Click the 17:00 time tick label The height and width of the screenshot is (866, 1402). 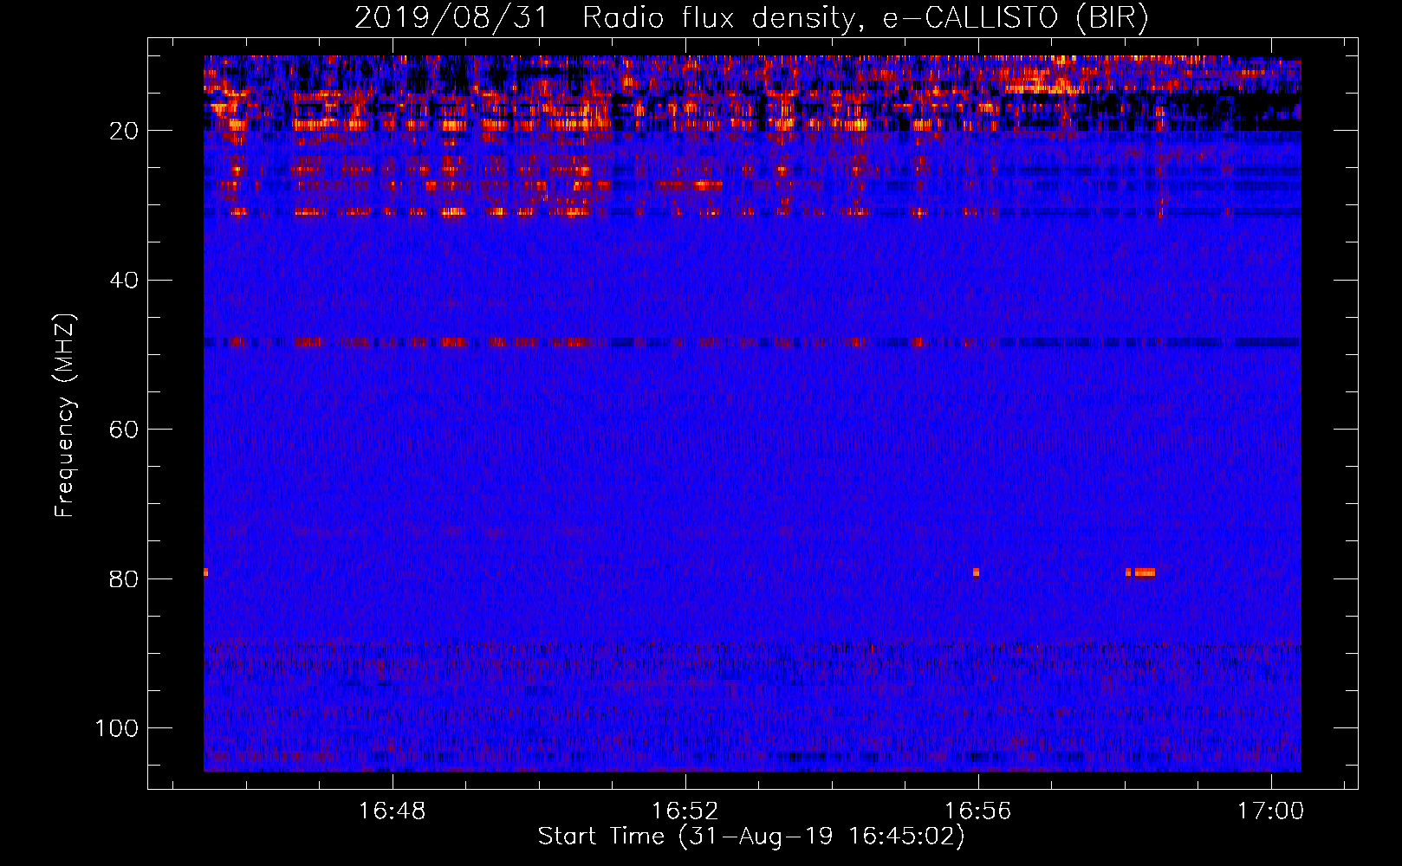coord(1270,811)
